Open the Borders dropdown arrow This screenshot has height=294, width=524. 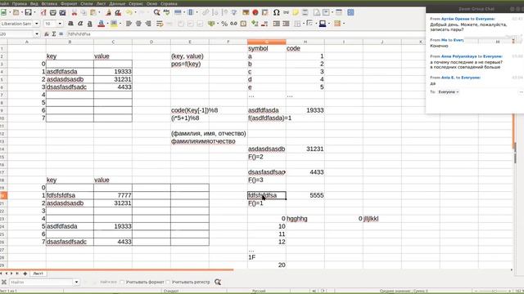pyautogui.click(x=303, y=24)
